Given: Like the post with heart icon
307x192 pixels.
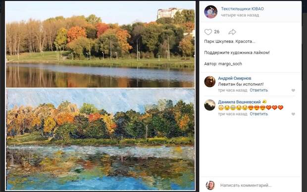Looking at the screenshot, I should pos(208,32).
